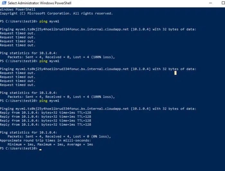Click the Microsoft Corporation copyright line
The height and width of the screenshot is (171, 225).
(56, 14)
